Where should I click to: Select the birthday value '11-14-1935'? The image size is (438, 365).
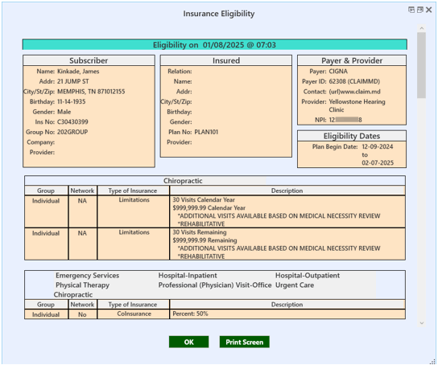tap(71, 101)
